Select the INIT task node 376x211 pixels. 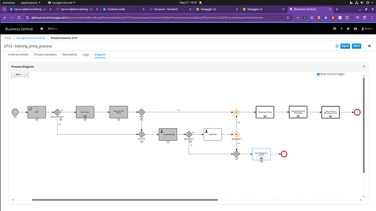click(x=37, y=112)
